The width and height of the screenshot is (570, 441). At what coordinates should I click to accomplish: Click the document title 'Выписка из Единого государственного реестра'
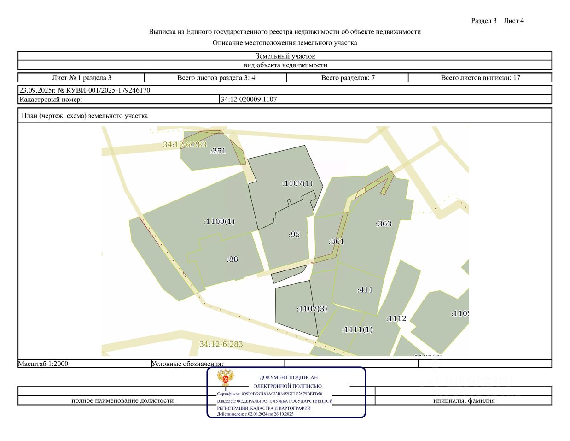[x=285, y=32]
